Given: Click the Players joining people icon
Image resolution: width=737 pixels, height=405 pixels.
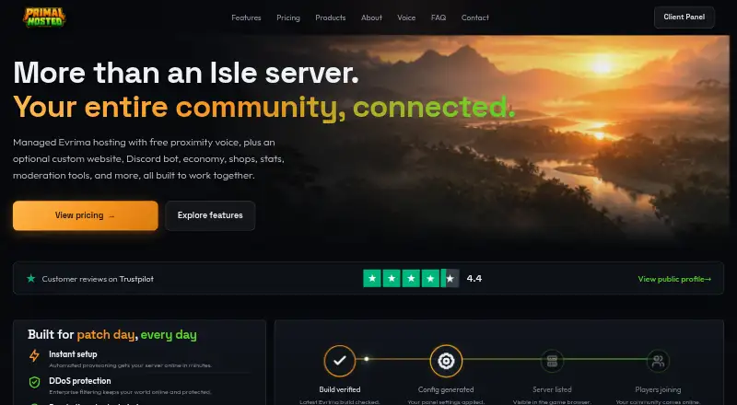Looking at the screenshot, I should pos(658,361).
